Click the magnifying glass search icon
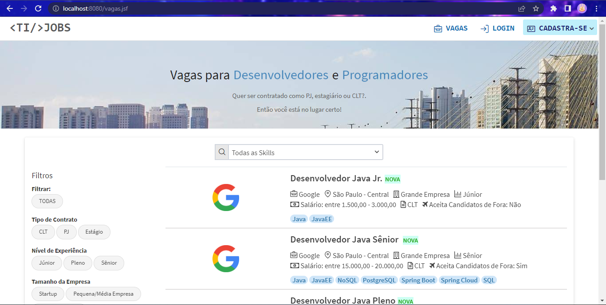606x305 pixels. click(x=221, y=152)
